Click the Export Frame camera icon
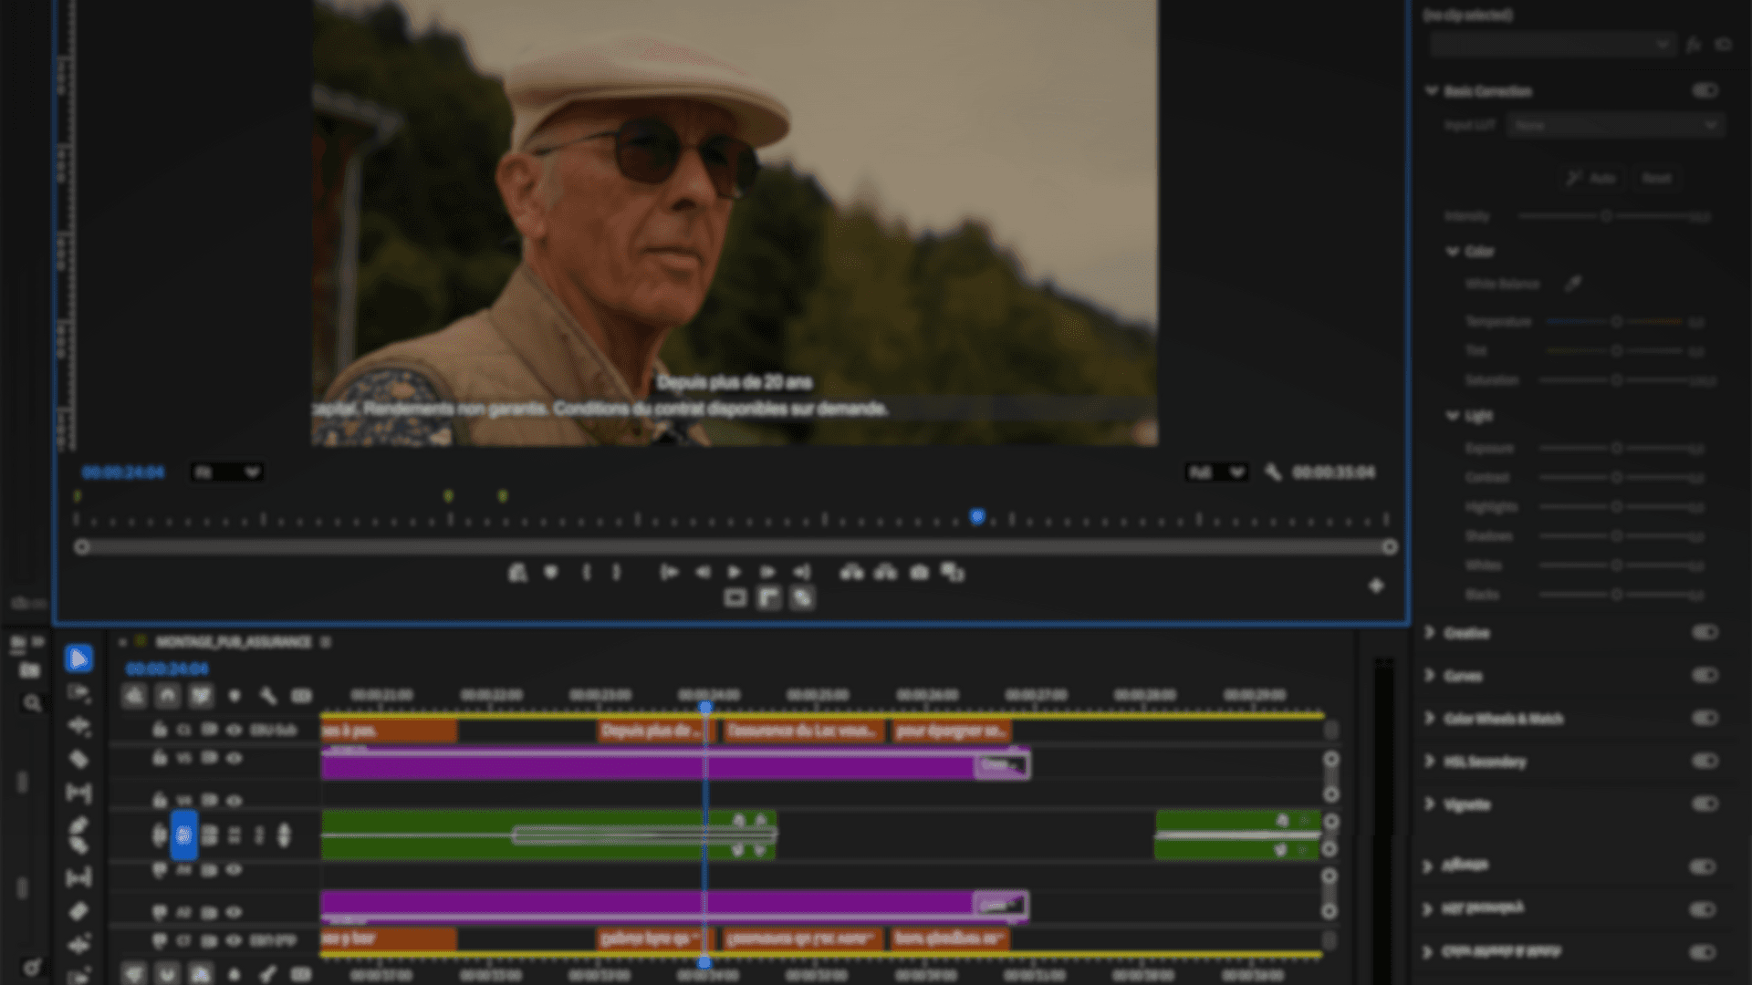1752x985 pixels. (919, 573)
